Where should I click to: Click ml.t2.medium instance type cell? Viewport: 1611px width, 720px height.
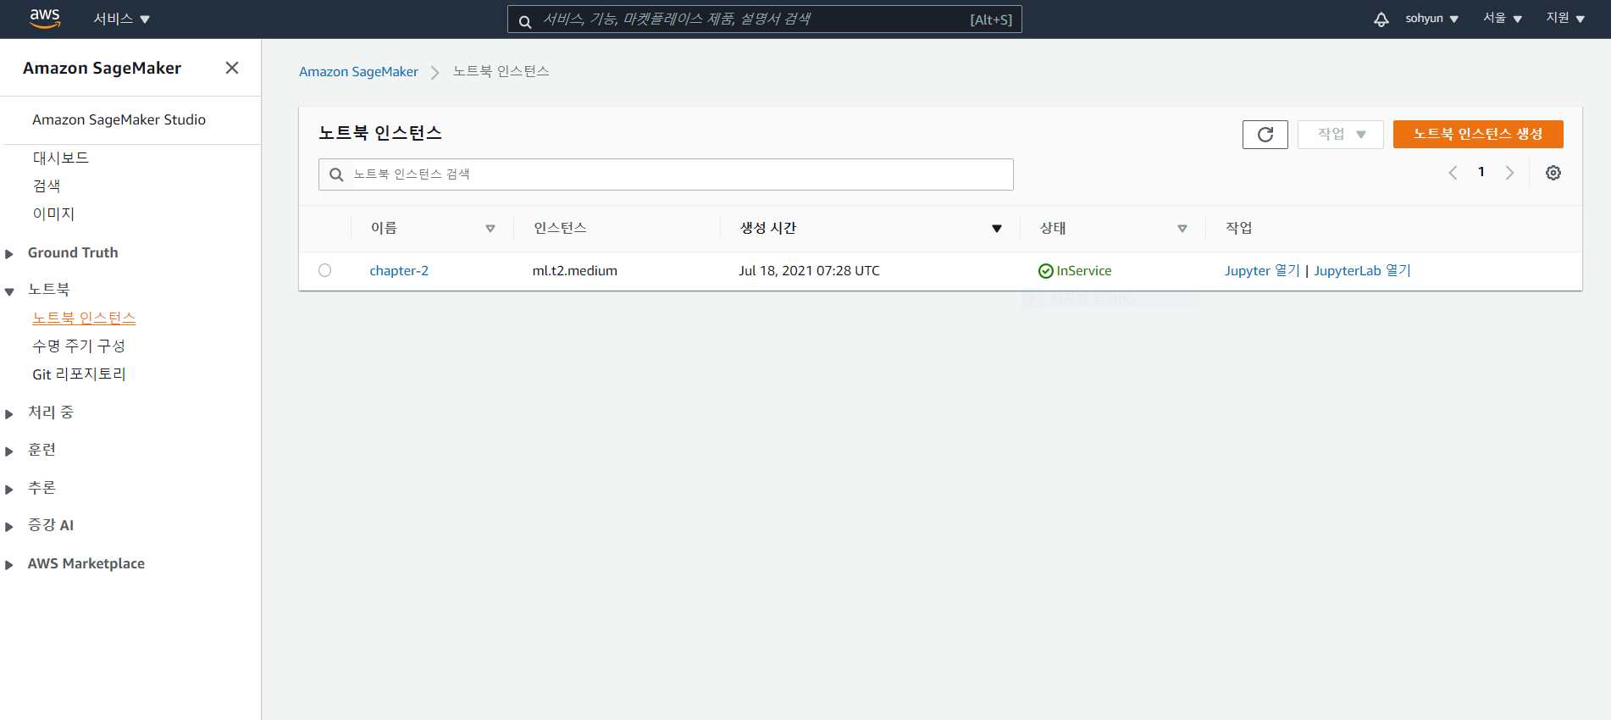(x=574, y=271)
